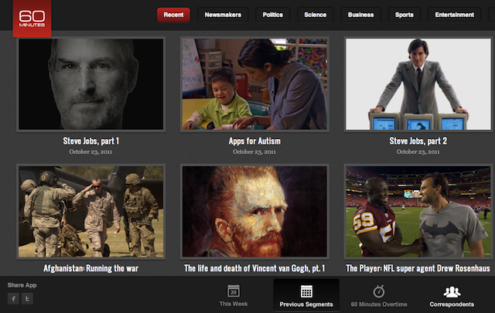Click the 'Steve Jobs, part 2' title
The image size is (495, 313).
click(x=418, y=141)
